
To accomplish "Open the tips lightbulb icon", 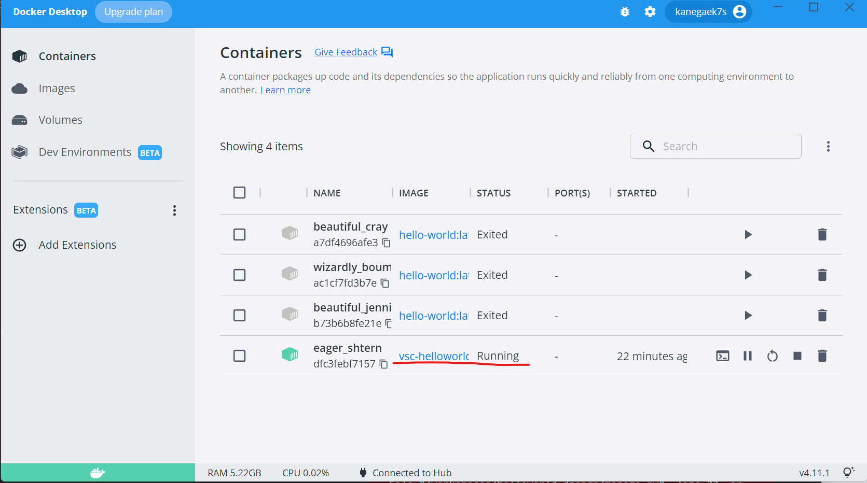I will coord(849,472).
